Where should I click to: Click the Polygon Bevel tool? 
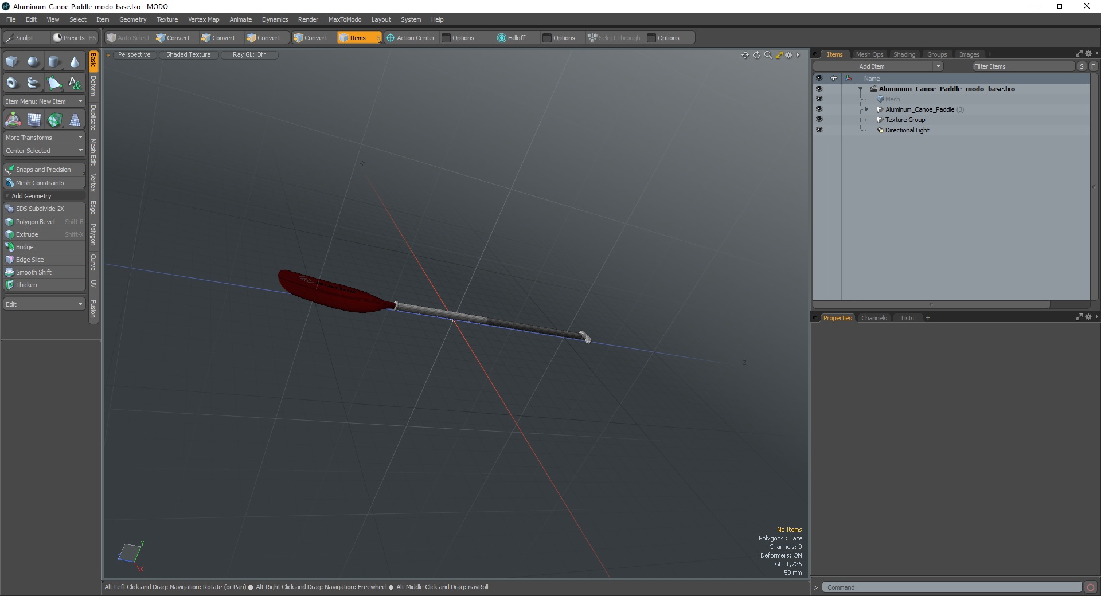pos(44,222)
